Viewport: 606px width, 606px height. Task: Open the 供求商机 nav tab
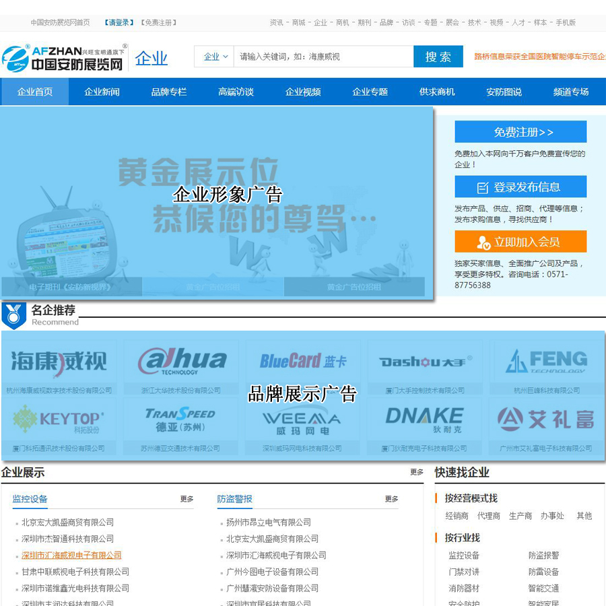[x=437, y=92]
